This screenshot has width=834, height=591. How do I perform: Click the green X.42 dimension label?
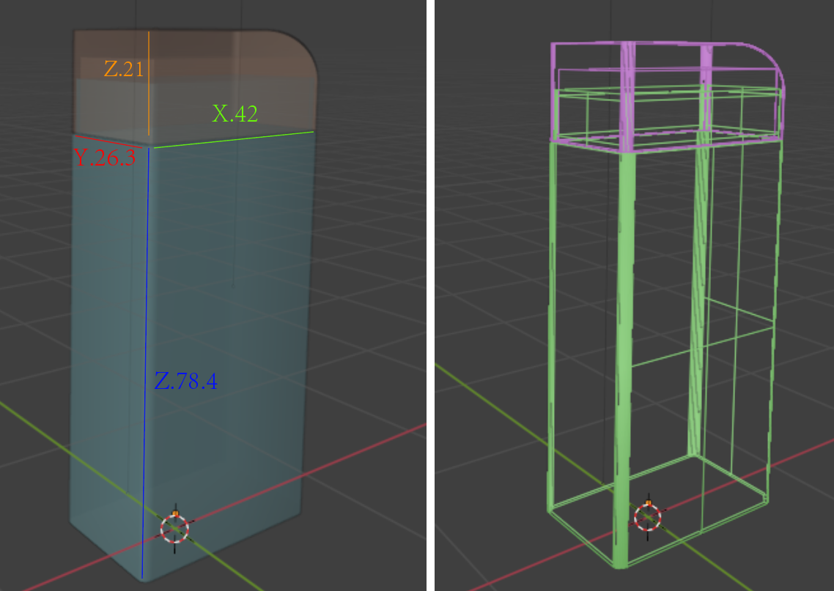pos(235,114)
